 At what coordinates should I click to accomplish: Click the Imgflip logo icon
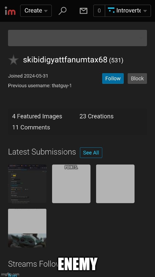tap(10, 11)
